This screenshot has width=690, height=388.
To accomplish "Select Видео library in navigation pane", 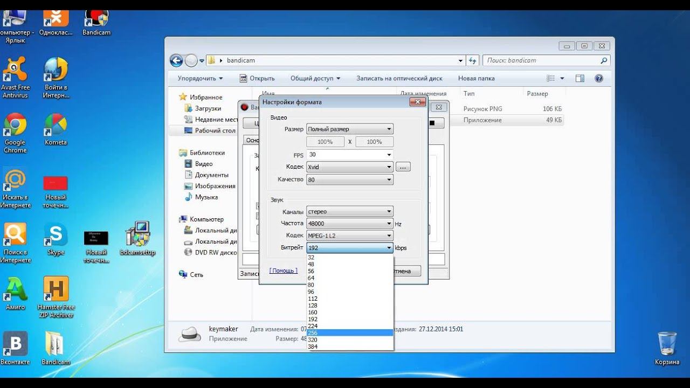I will click(x=198, y=164).
